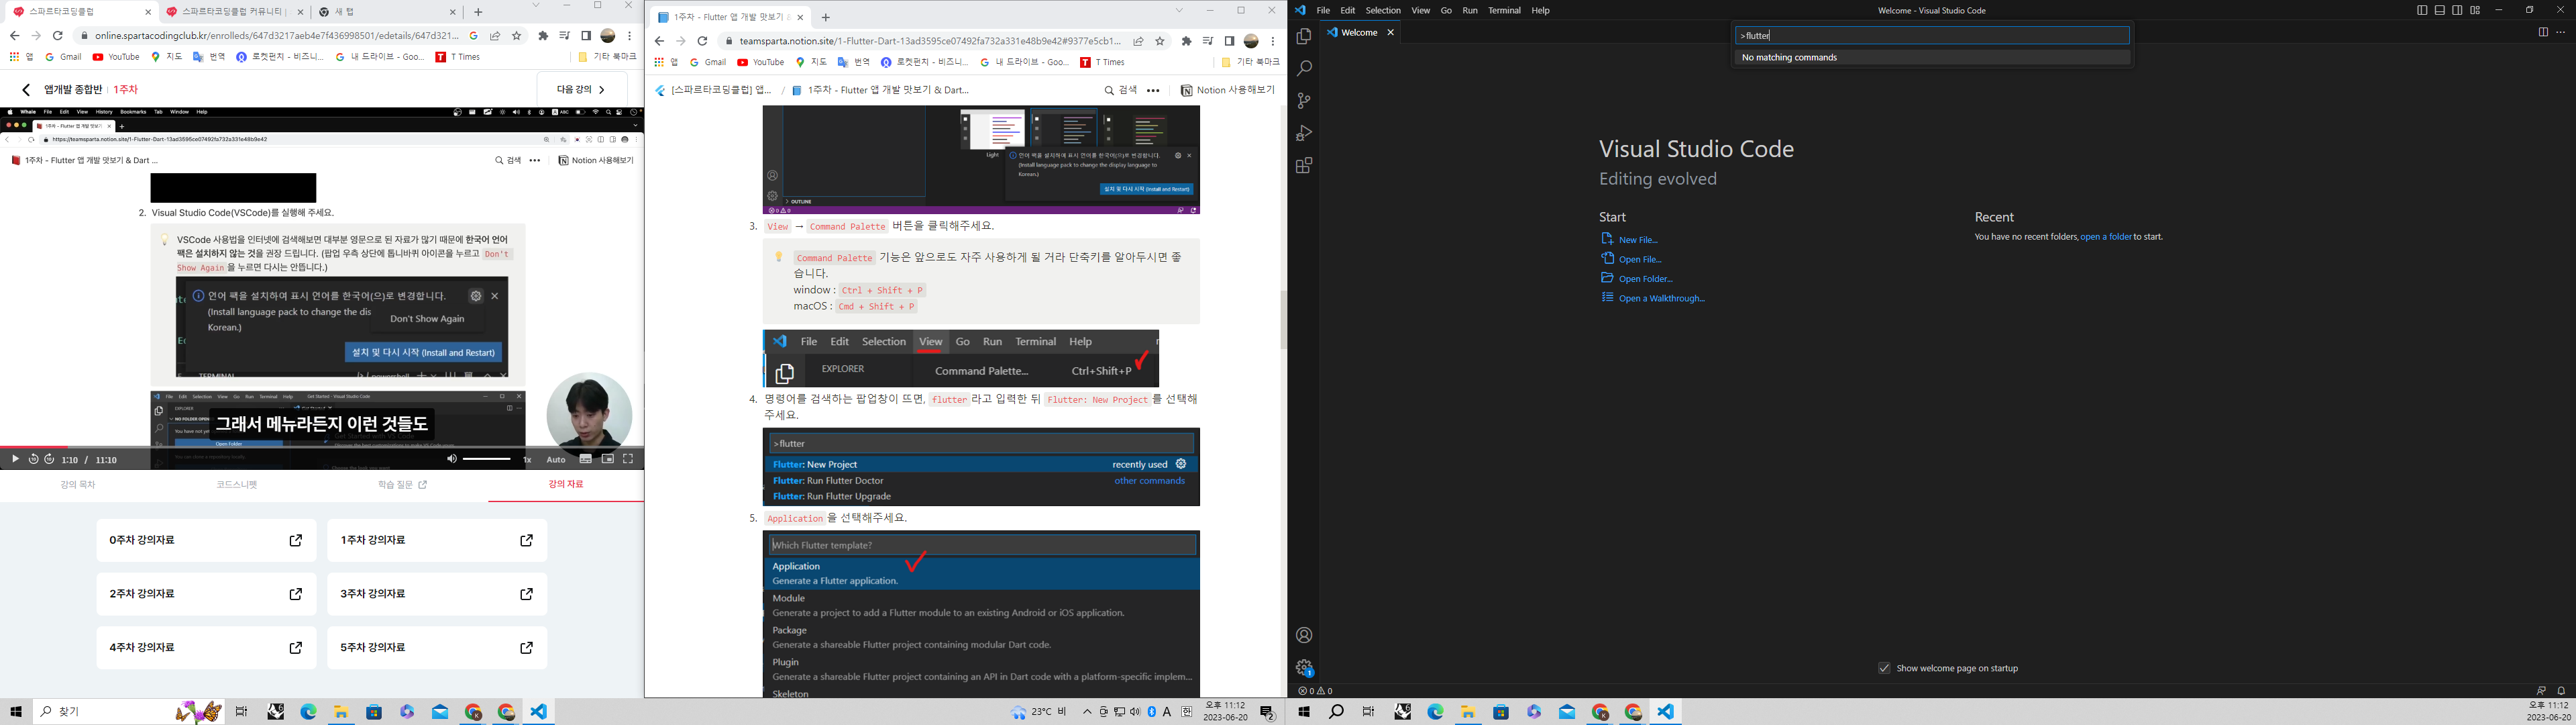Open Extensions view in VS Code
This screenshot has height=725, width=2576.
tap(1304, 166)
